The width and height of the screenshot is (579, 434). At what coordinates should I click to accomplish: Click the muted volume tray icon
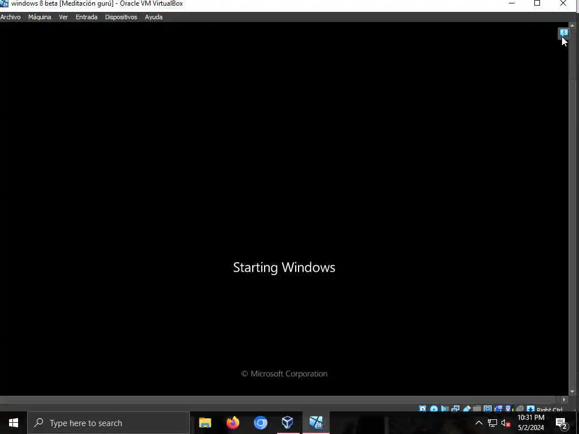pos(505,423)
